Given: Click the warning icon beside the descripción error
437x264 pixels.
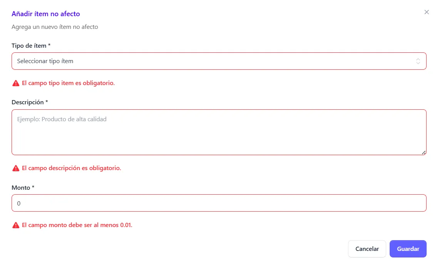Looking at the screenshot, I should point(16,168).
